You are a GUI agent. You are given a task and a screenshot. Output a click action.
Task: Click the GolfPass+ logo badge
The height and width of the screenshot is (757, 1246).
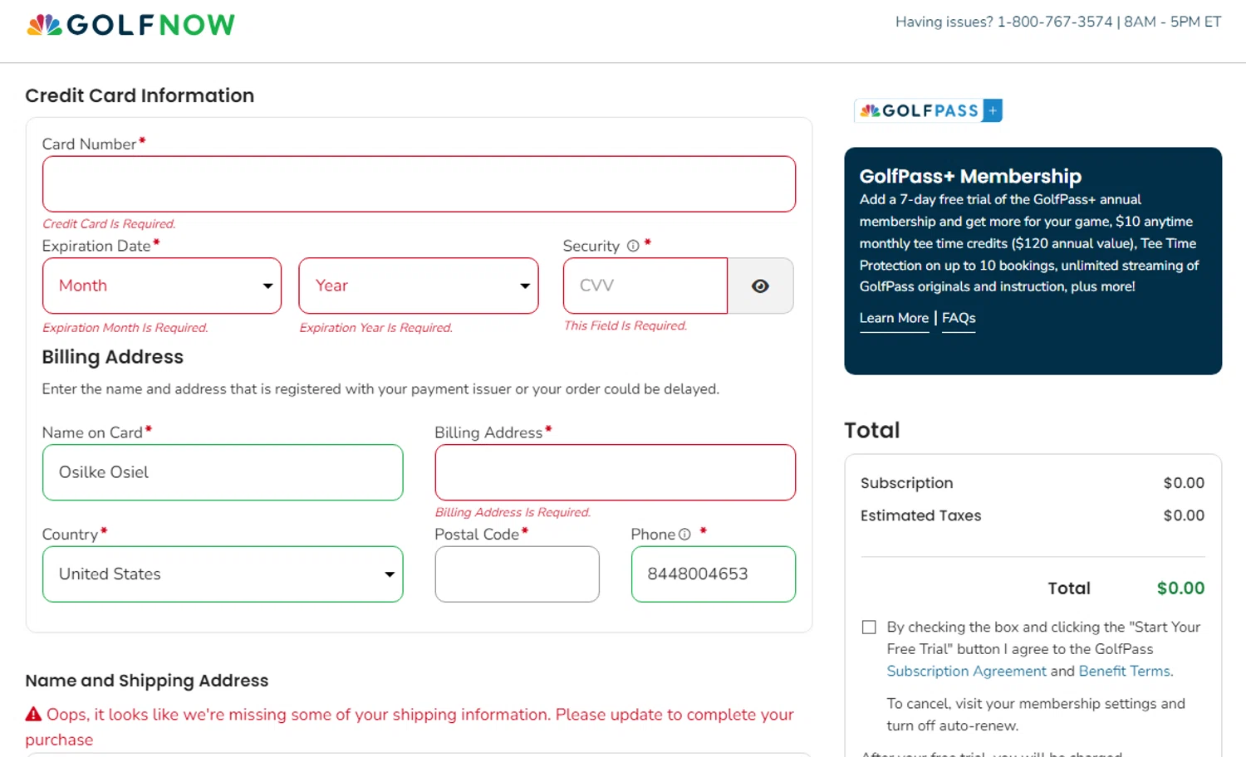tap(928, 110)
